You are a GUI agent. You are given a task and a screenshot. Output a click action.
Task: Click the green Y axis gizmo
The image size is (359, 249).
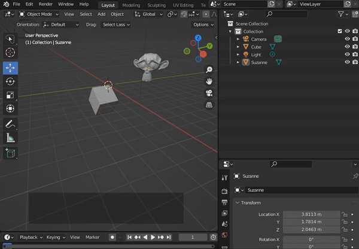[209, 46]
